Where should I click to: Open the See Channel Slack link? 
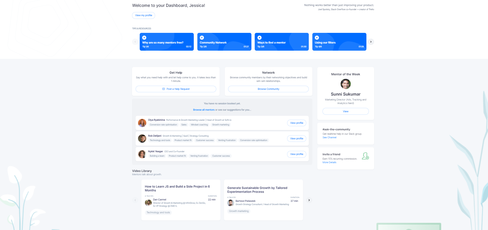pyautogui.click(x=329, y=137)
